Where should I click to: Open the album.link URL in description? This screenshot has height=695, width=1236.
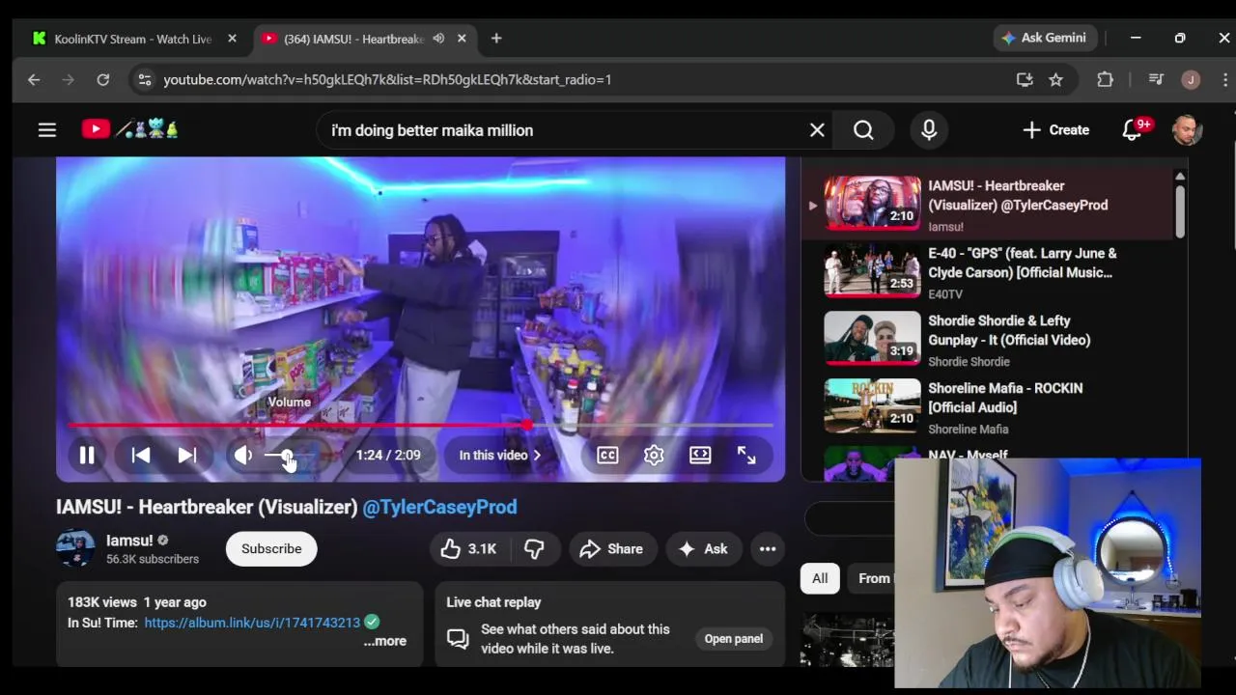point(252,623)
